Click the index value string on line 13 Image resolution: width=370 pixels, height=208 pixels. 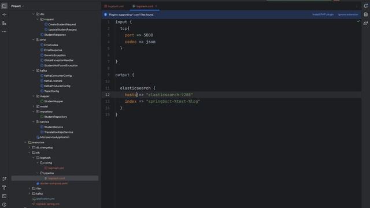pyautogui.click(x=173, y=102)
